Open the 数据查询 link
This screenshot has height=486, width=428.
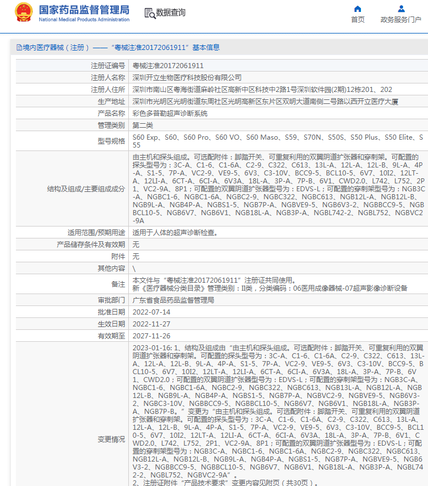pyautogui.click(x=170, y=12)
